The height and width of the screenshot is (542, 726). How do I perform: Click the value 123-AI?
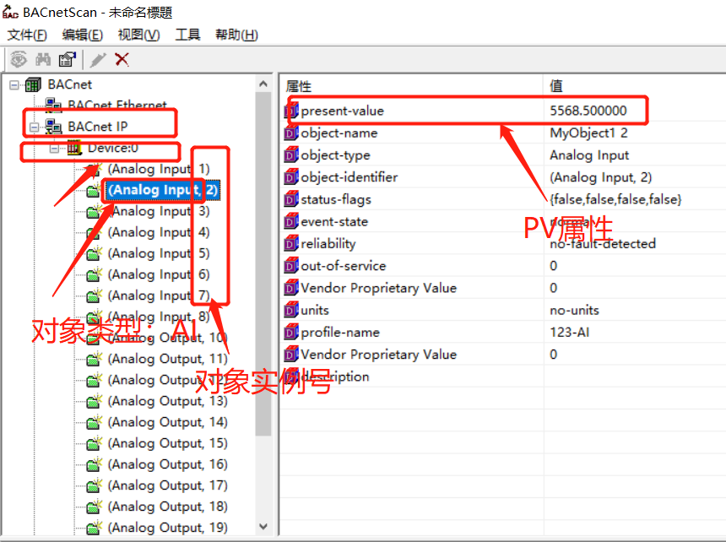tap(570, 333)
